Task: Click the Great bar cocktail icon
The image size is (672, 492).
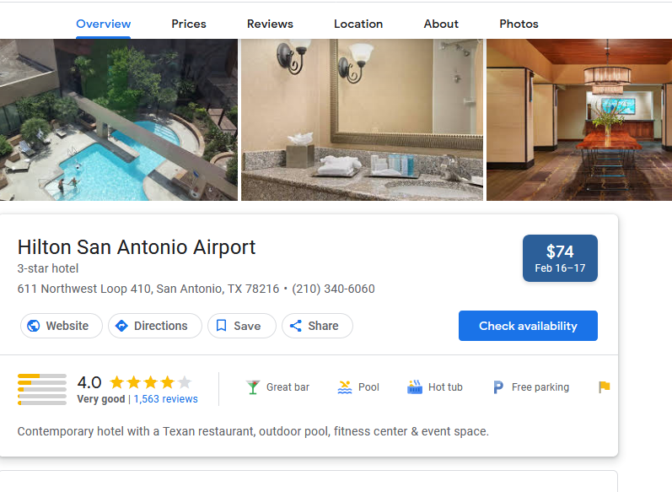Action: coord(253,387)
